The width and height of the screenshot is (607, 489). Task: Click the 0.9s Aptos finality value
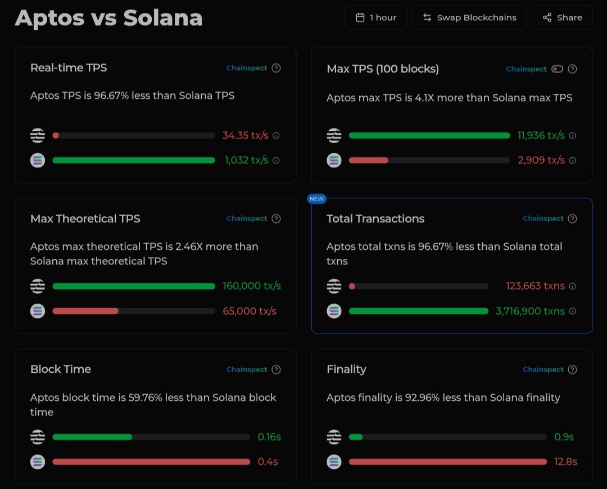[564, 437]
